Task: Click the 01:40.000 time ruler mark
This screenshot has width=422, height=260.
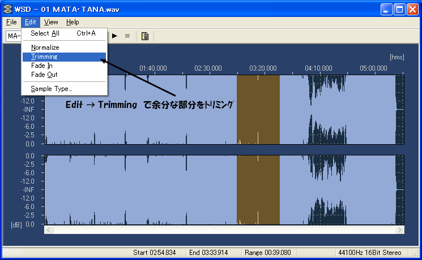Action: tap(153, 68)
